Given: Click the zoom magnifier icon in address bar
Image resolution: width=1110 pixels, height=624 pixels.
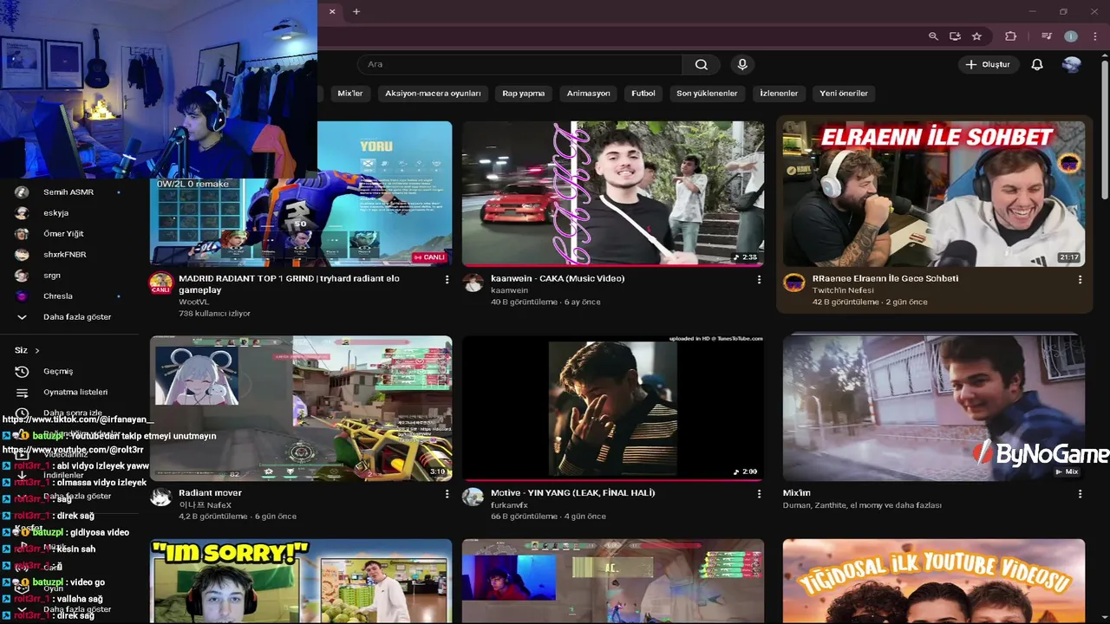Looking at the screenshot, I should coord(933,36).
